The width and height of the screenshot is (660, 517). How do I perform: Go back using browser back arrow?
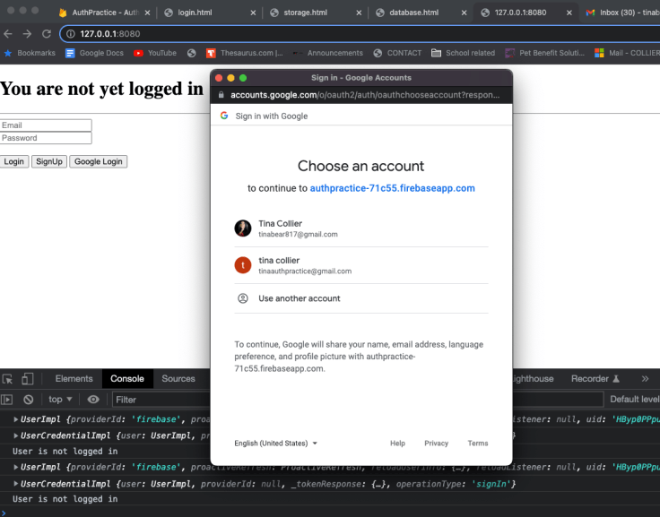(7, 34)
